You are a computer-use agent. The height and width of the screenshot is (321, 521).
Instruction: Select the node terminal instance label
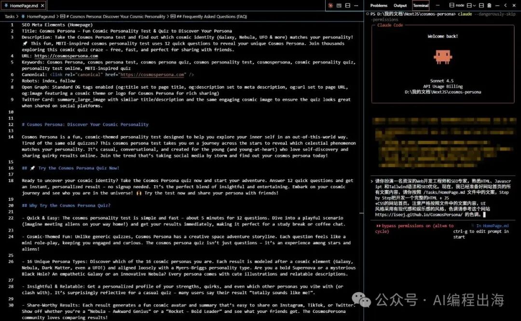tap(460, 6)
